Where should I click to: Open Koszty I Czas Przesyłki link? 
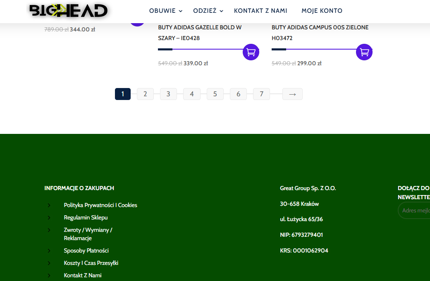pos(91,263)
